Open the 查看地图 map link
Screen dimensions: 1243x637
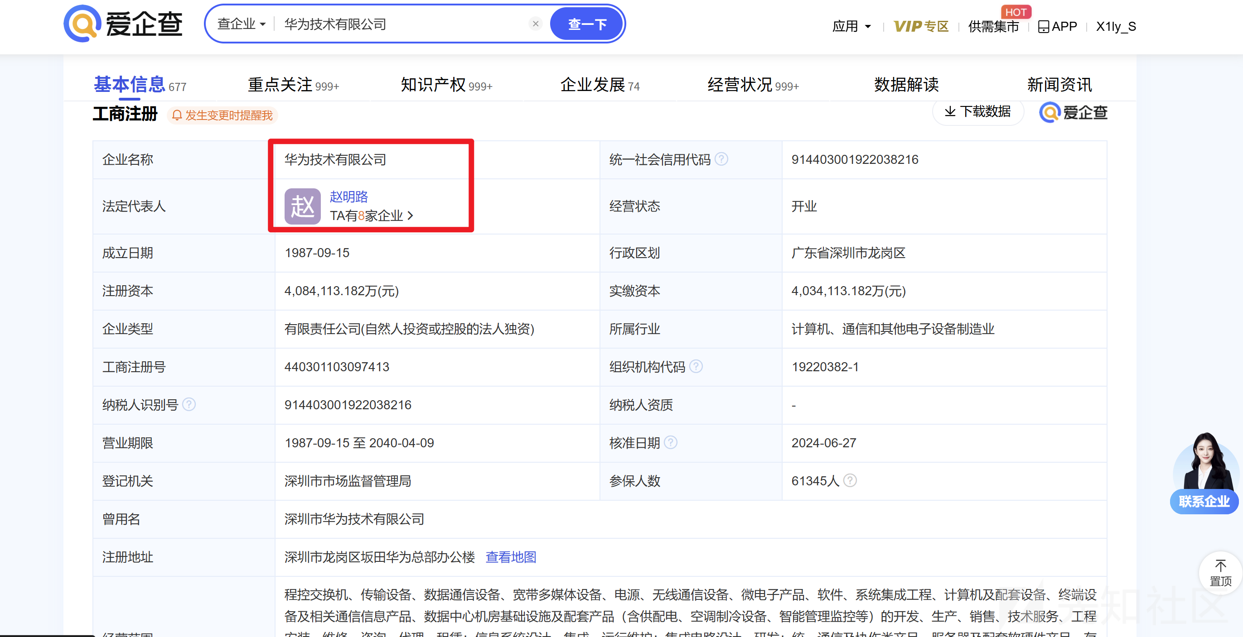(511, 557)
